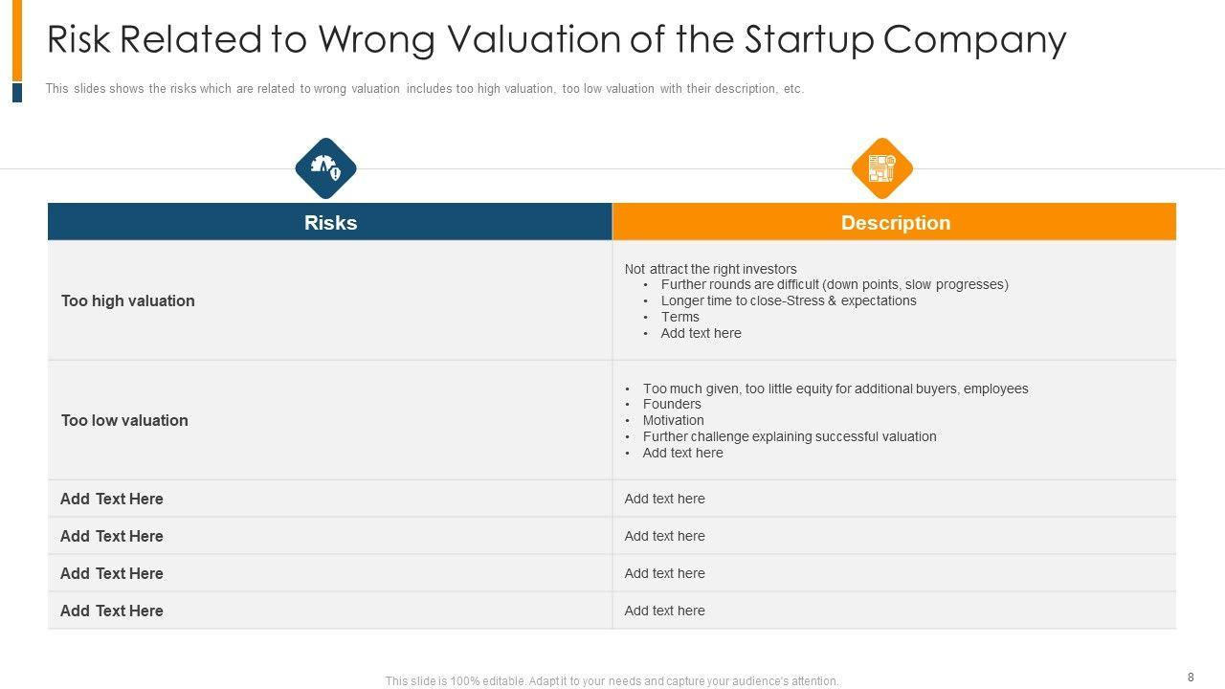Select the 'Terms' bullet point
This screenshot has width=1225, height=689.
(679, 317)
